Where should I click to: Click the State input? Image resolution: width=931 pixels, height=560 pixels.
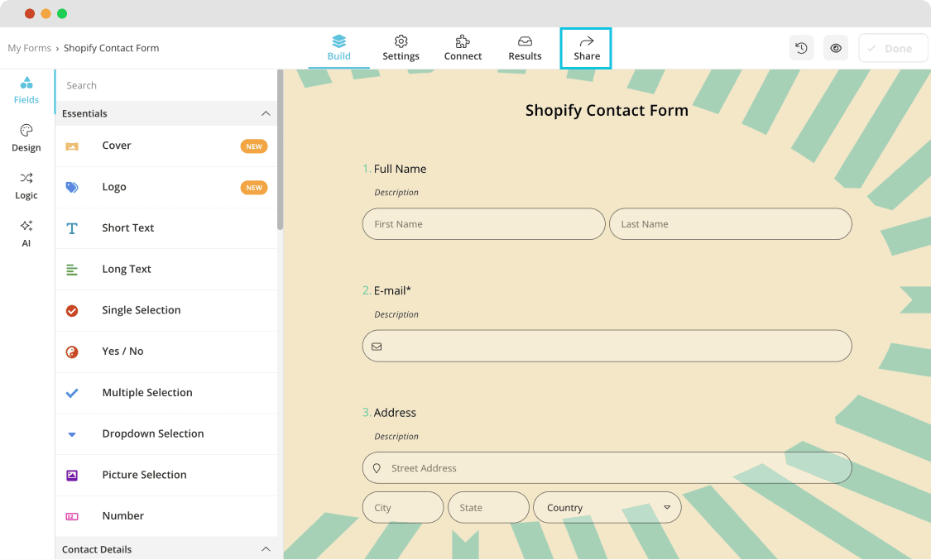pyautogui.click(x=488, y=508)
